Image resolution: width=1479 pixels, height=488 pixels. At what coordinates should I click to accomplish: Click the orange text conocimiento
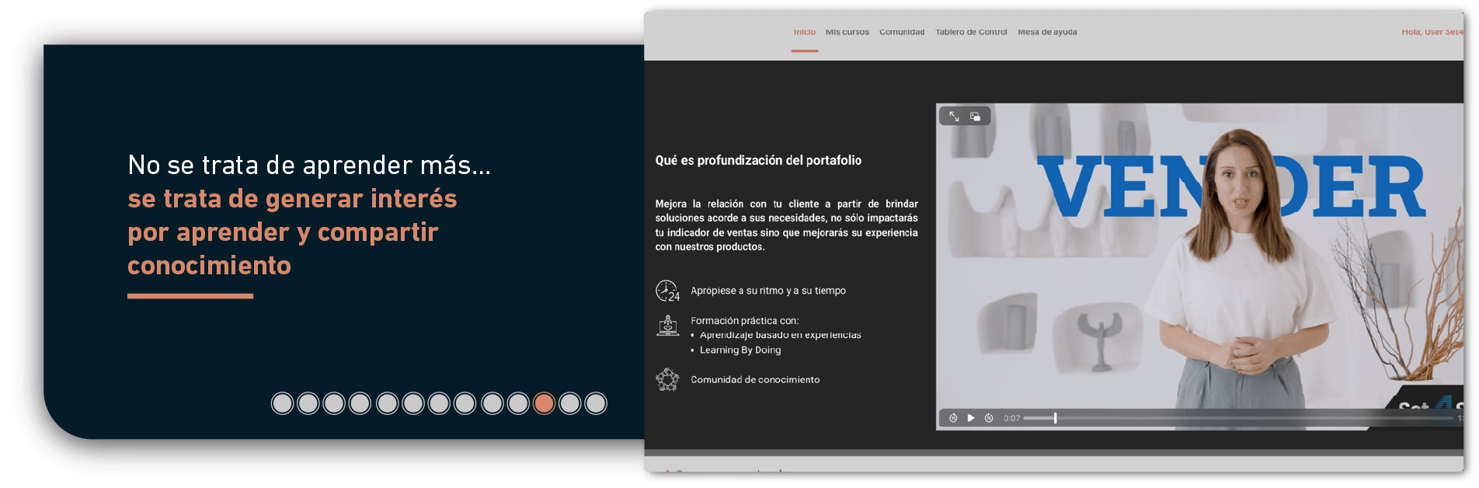point(209,266)
